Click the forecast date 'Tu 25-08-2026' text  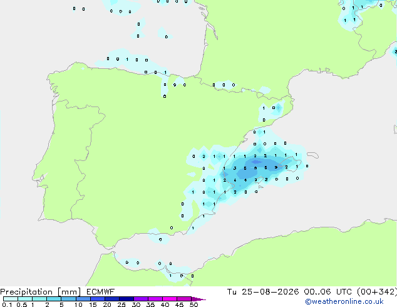coord(263,292)
